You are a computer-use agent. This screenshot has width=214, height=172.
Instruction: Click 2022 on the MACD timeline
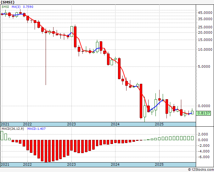[27, 164]
